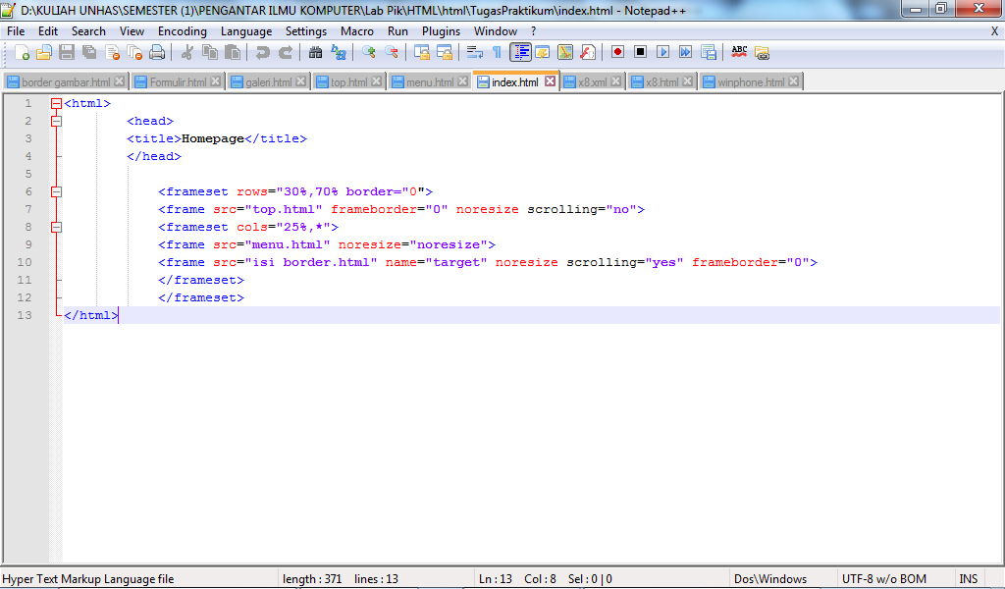
Task: Open the Document Map toolbar icon
Action: (564, 53)
